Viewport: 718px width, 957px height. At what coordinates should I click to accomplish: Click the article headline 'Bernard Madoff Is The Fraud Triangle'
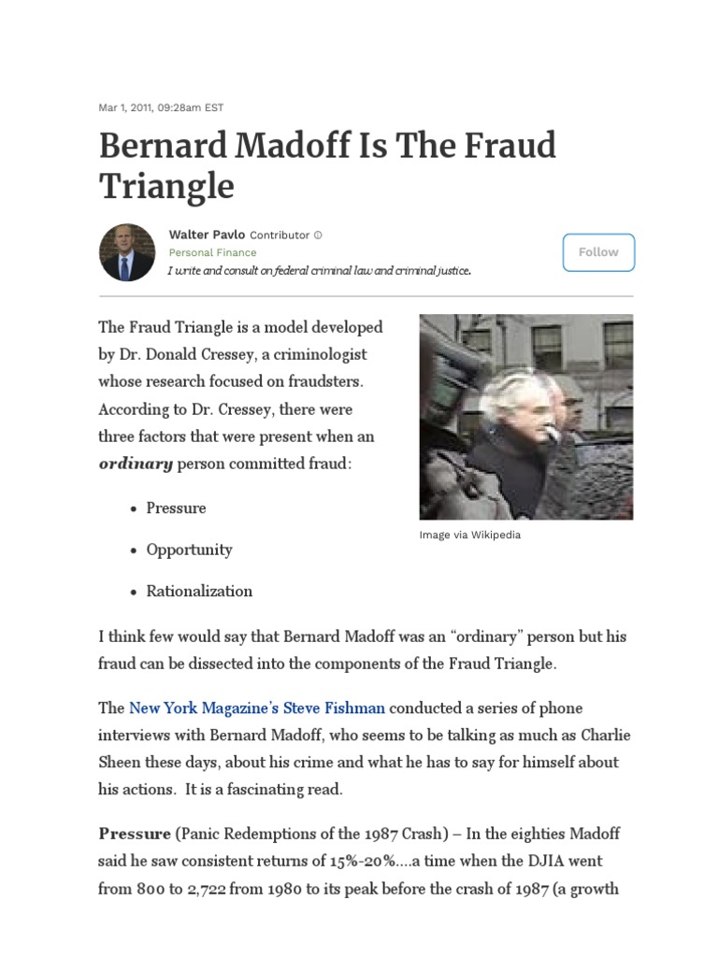click(327, 164)
